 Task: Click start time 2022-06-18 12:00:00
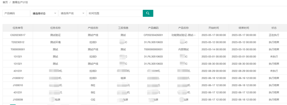click(214, 78)
